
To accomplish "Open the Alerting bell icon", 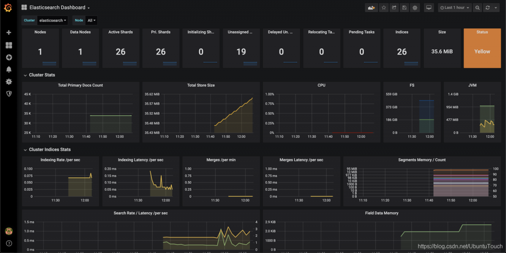I will click(9, 69).
